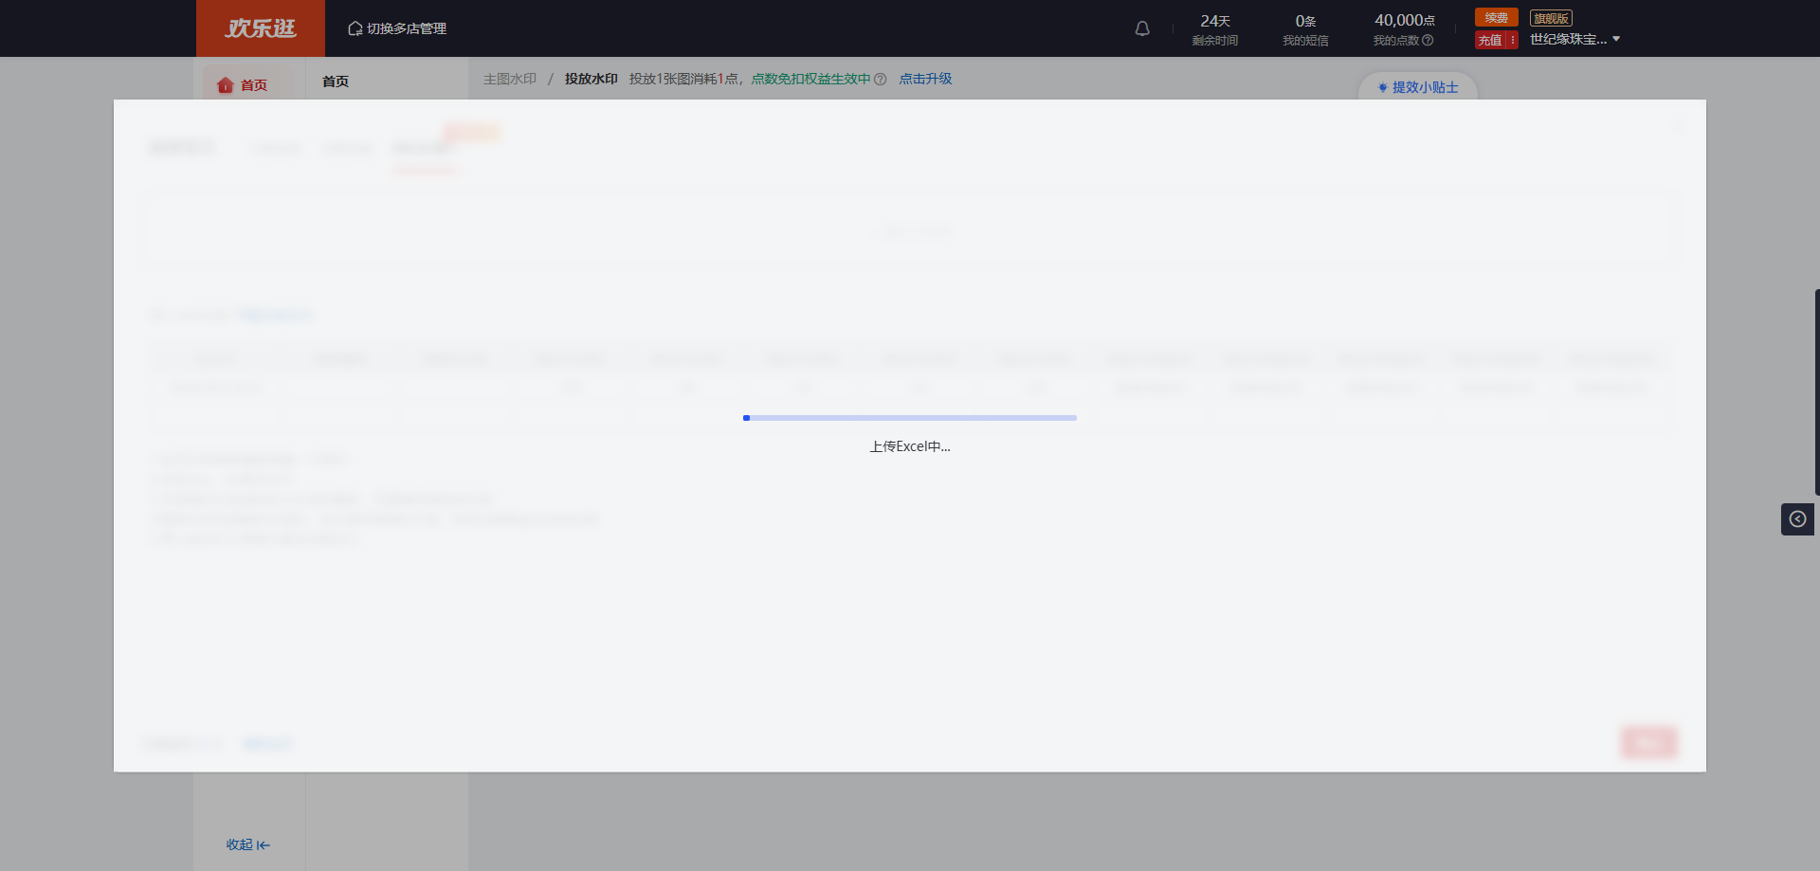The image size is (1820, 871).
Task: Go to 主图水印 breadcrumb
Action: click(x=510, y=79)
